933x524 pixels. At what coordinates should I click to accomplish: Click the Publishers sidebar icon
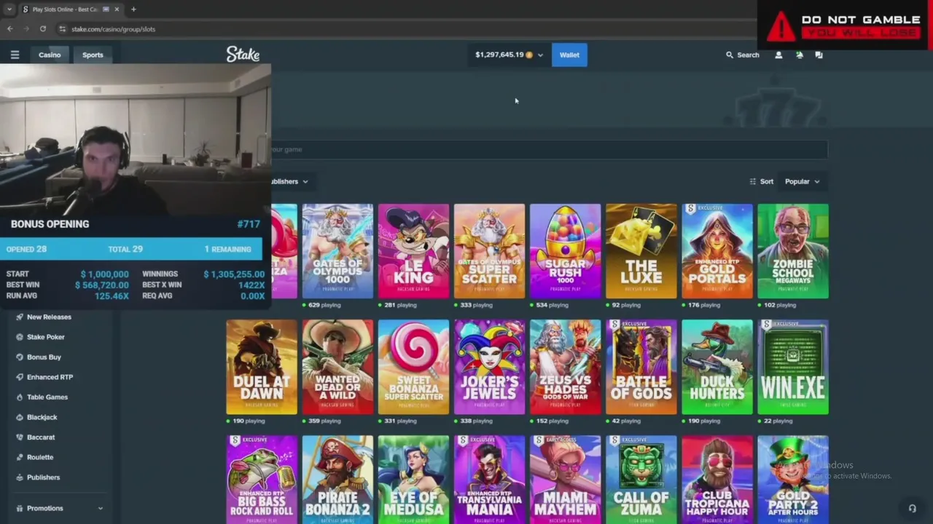point(20,477)
